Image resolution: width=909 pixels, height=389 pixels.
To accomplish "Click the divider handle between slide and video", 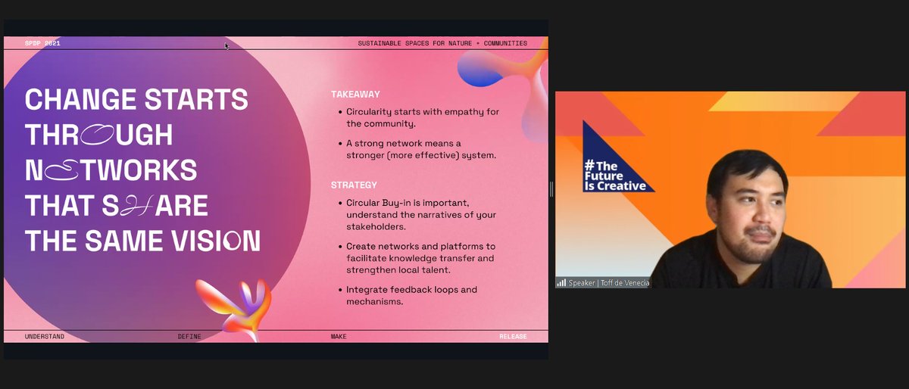I will 551,189.
